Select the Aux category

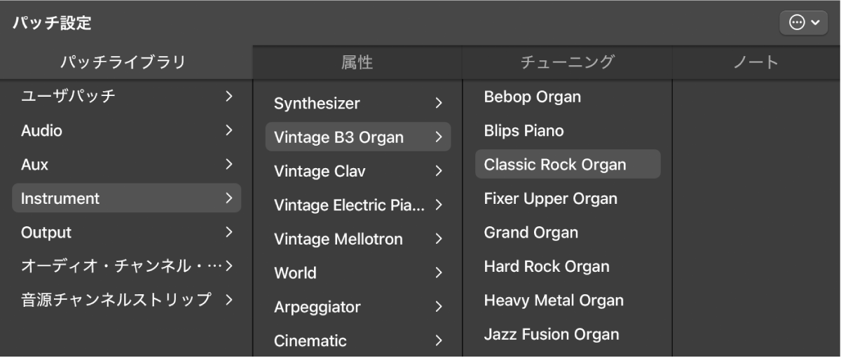pos(35,165)
